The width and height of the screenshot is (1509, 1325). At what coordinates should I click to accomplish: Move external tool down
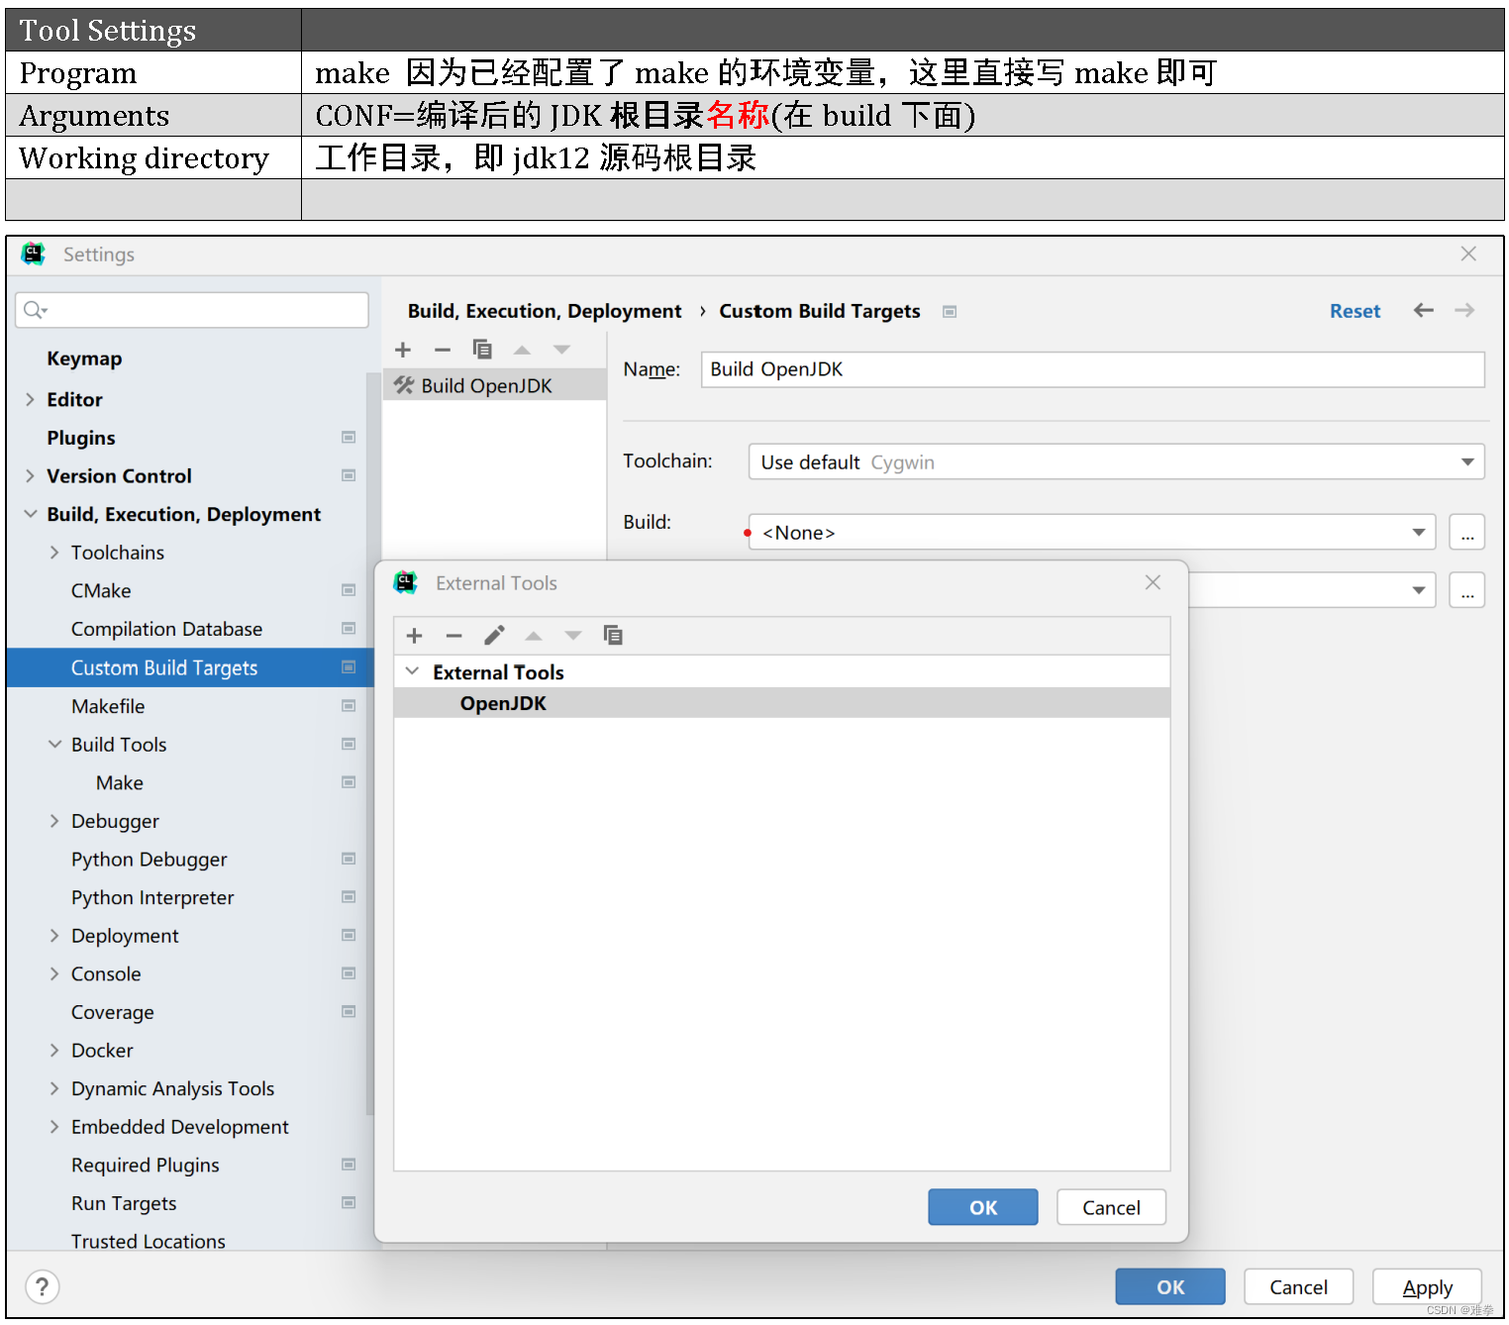(573, 636)
